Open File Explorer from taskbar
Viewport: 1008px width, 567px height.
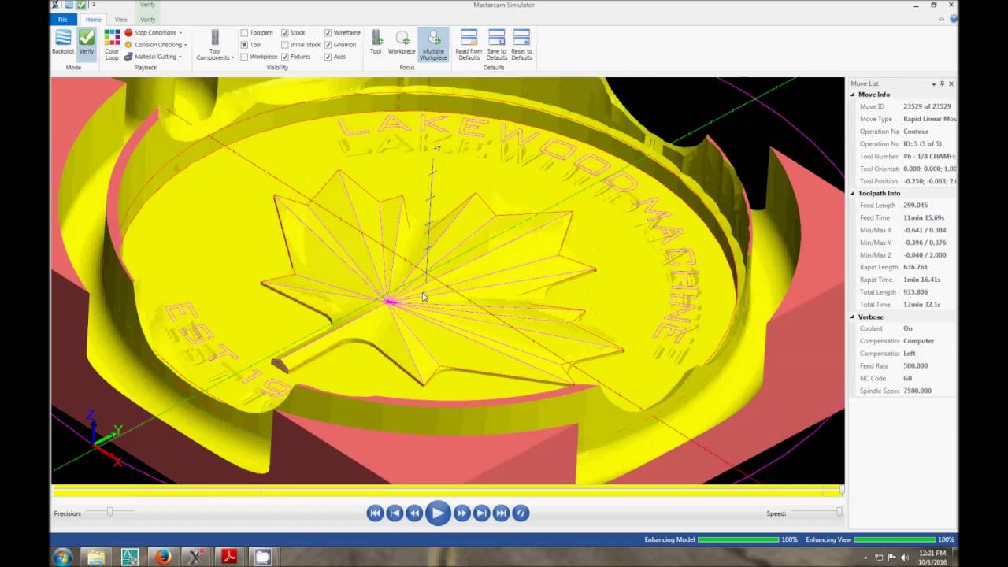[95, 557]
